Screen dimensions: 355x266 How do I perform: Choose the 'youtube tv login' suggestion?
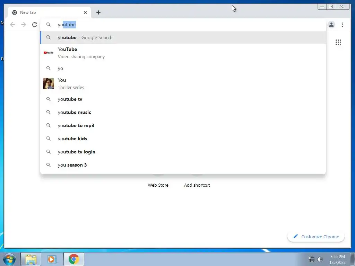(183, 152)
